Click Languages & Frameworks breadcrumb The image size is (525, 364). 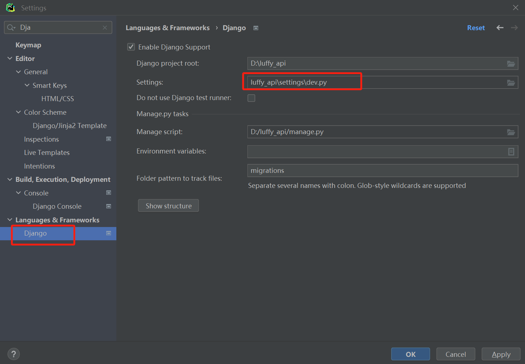[168, 28]
